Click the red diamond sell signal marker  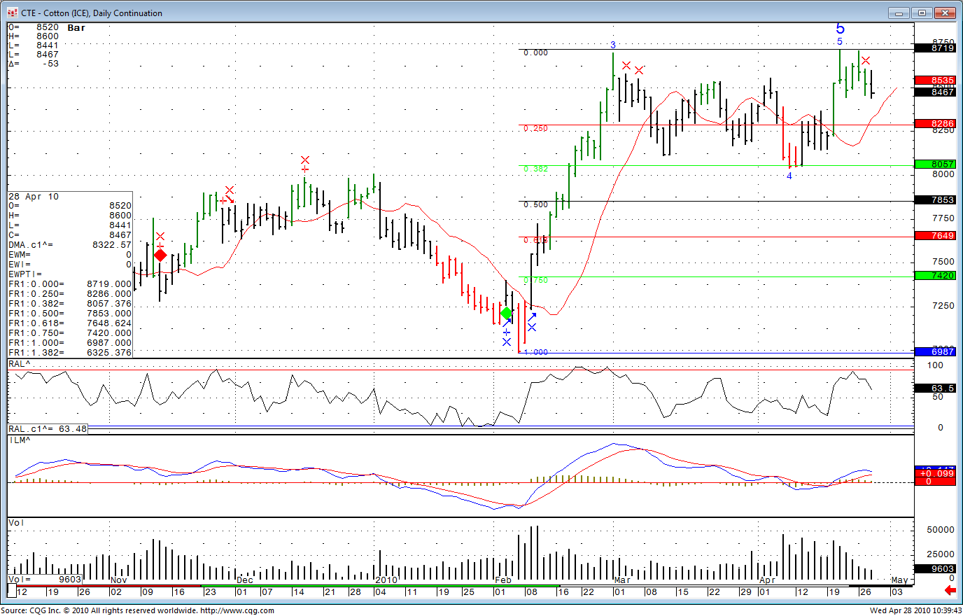pyautogui.click(x=160, y=255)
